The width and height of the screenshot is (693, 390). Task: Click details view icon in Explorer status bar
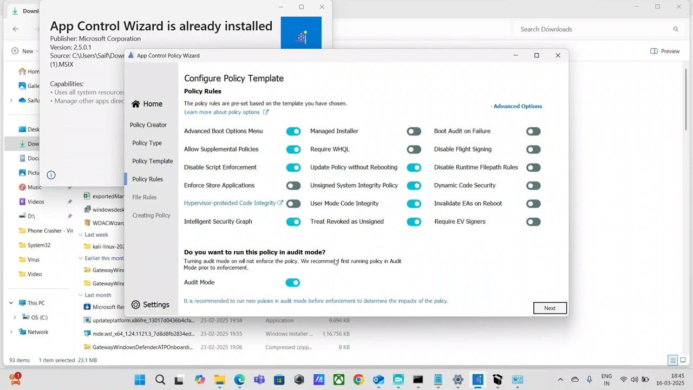click(672, 360)
